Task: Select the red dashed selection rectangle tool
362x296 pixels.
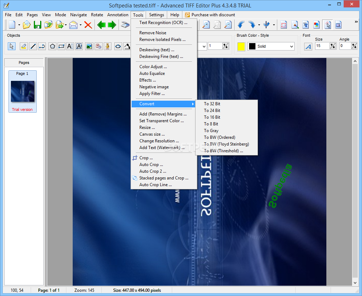Action: pyautogui.click(x=284, y=24)
